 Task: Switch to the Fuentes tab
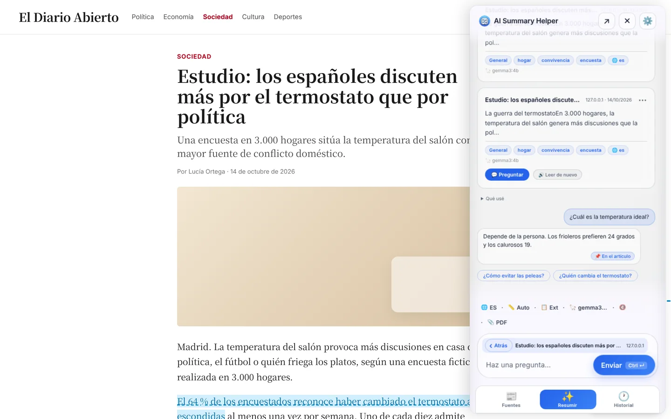tap(511, 399)
